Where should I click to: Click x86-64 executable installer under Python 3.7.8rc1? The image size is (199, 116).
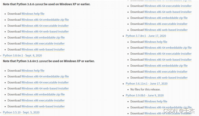168,54
